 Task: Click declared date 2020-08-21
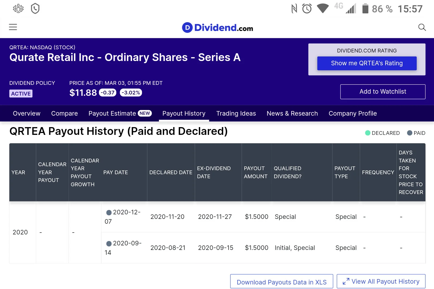point(168,248)
